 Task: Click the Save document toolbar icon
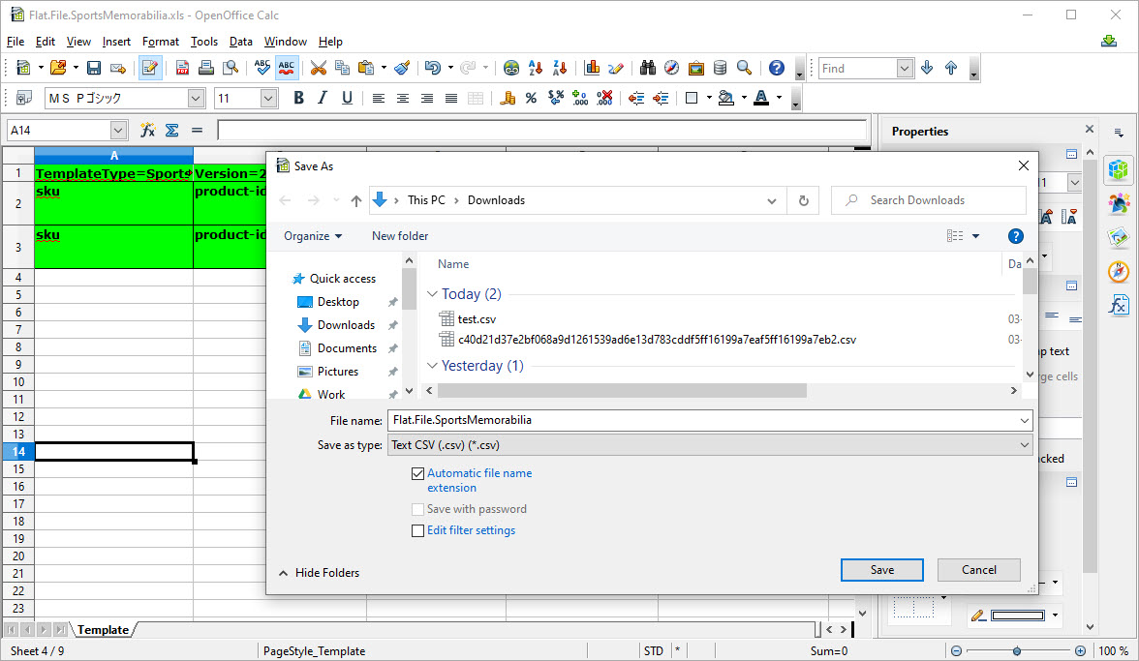(x=94, y=68)
